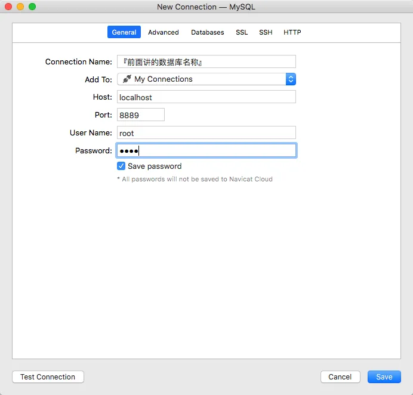Screen dimensions: 413x395
Task: Select the User Name field with root
Action: tap(206, 132)
